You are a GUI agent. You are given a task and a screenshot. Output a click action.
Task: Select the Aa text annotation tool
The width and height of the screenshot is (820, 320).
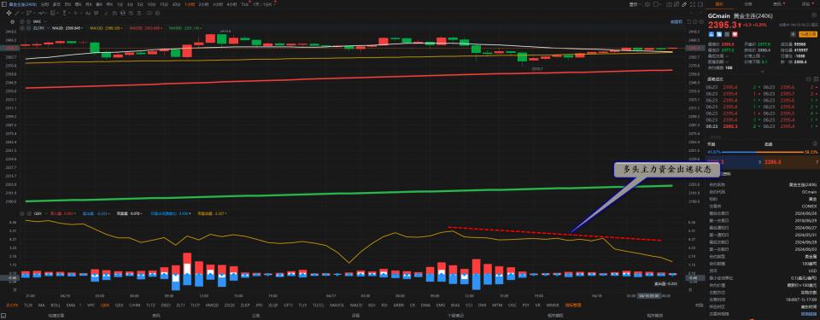tap(88, 13)
